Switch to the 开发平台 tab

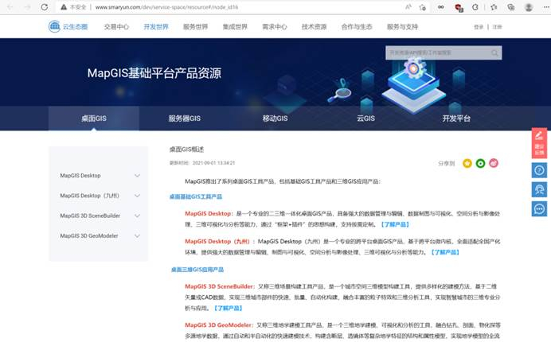456,119
